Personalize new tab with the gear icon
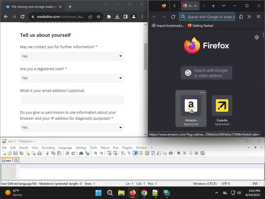The width and height of the screenshot is (265, 199). pyautogui.click(x=256, y=37)
